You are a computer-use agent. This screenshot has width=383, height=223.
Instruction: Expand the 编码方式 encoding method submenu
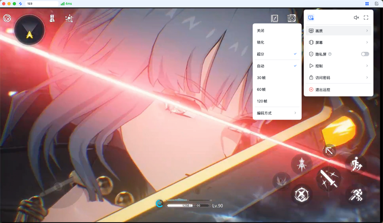(x=277, y=113)
